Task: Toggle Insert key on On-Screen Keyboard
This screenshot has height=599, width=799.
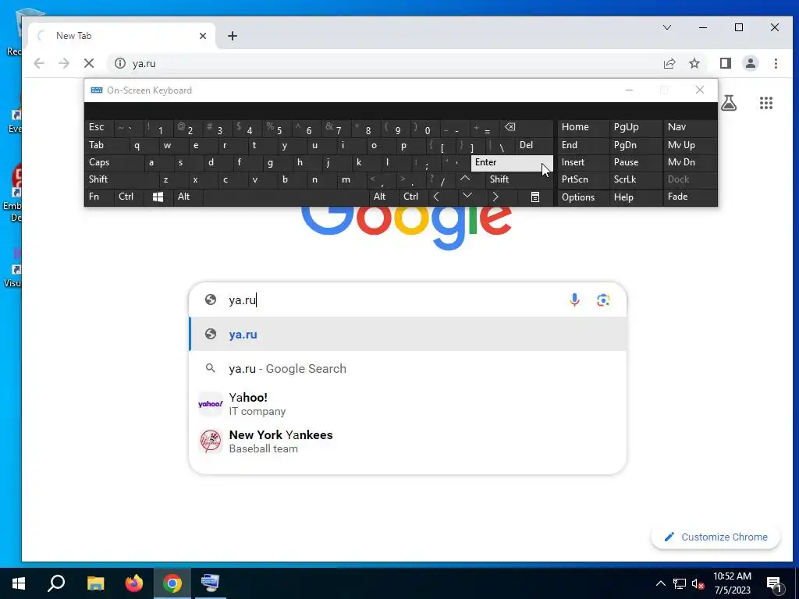Action: click(x=584, y=162)
